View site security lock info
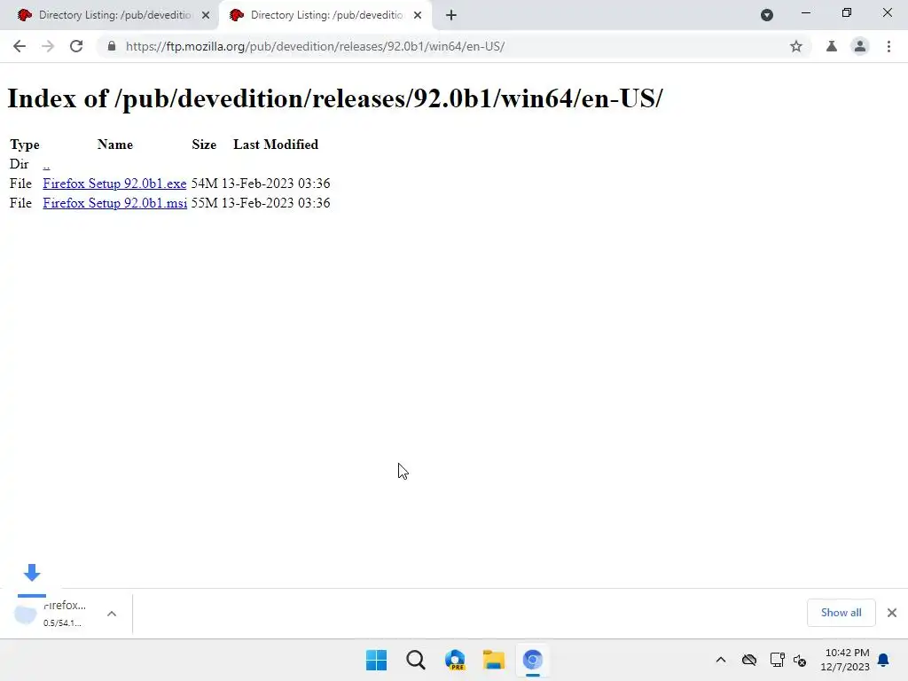 tap(111, 46)
